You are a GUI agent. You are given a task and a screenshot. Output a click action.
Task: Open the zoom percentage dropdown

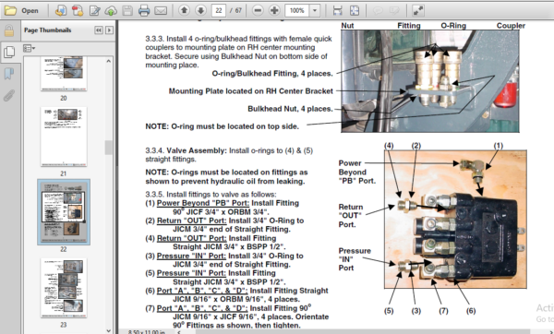tap(315, 10)
